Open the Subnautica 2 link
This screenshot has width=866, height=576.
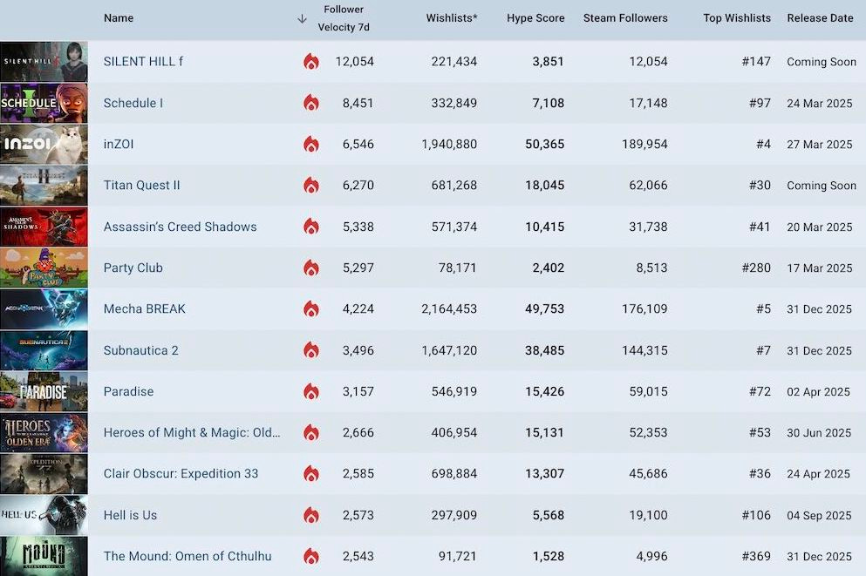pyautogui.click(x=140, y=350)
